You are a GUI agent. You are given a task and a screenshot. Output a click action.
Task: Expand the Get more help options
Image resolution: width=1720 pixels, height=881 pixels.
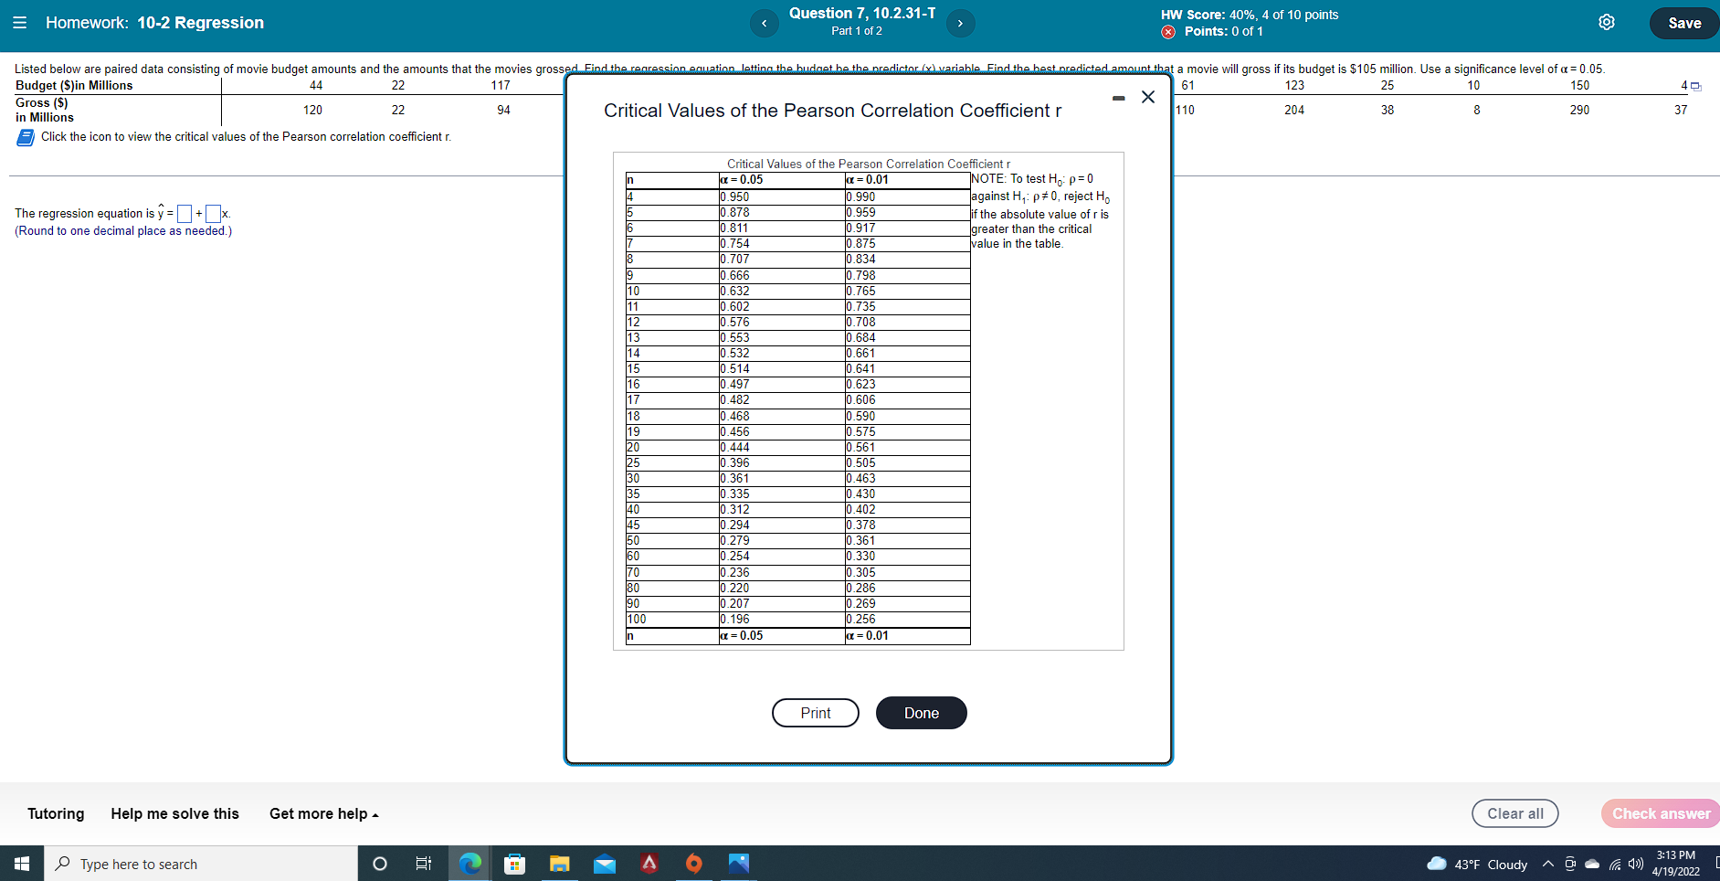click(x=322, y=813)
